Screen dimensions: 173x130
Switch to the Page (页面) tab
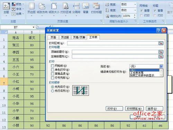[x=53, y=37]
